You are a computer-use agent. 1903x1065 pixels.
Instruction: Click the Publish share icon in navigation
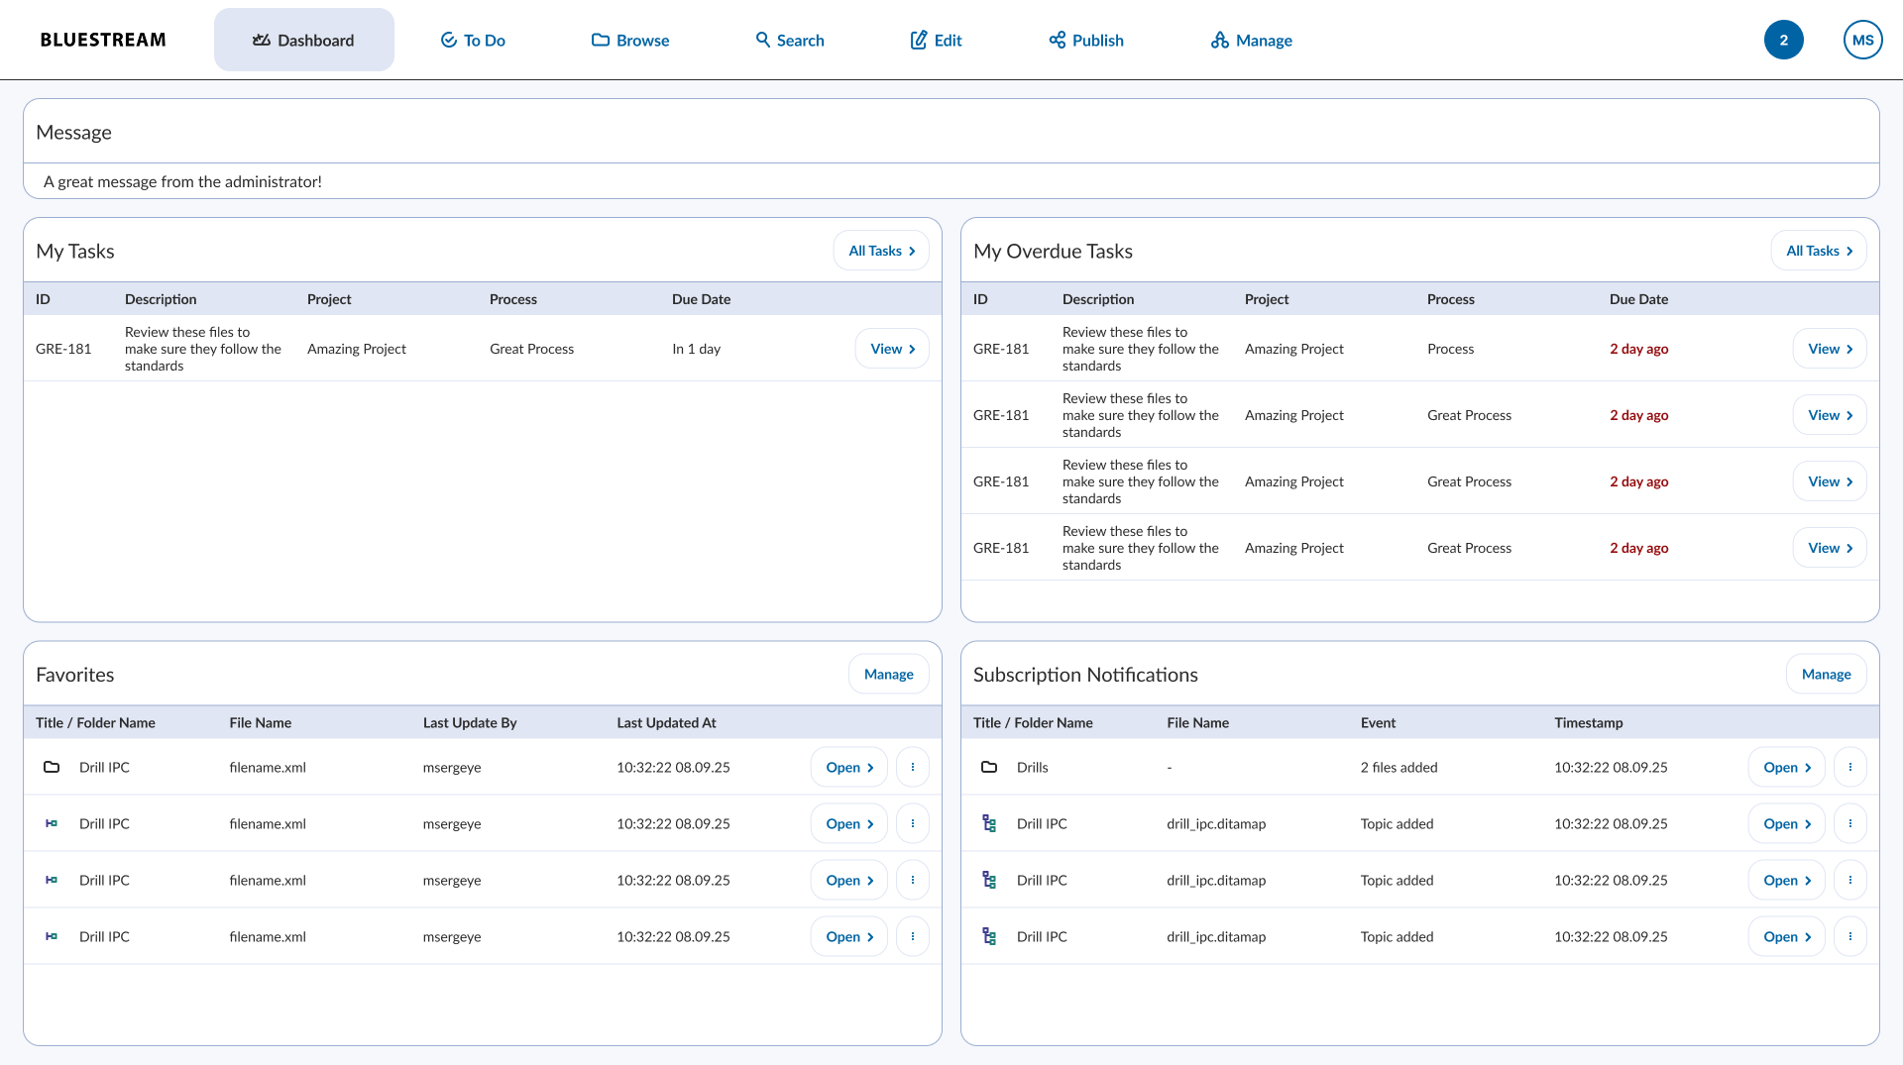click(x=1058, y=40)
